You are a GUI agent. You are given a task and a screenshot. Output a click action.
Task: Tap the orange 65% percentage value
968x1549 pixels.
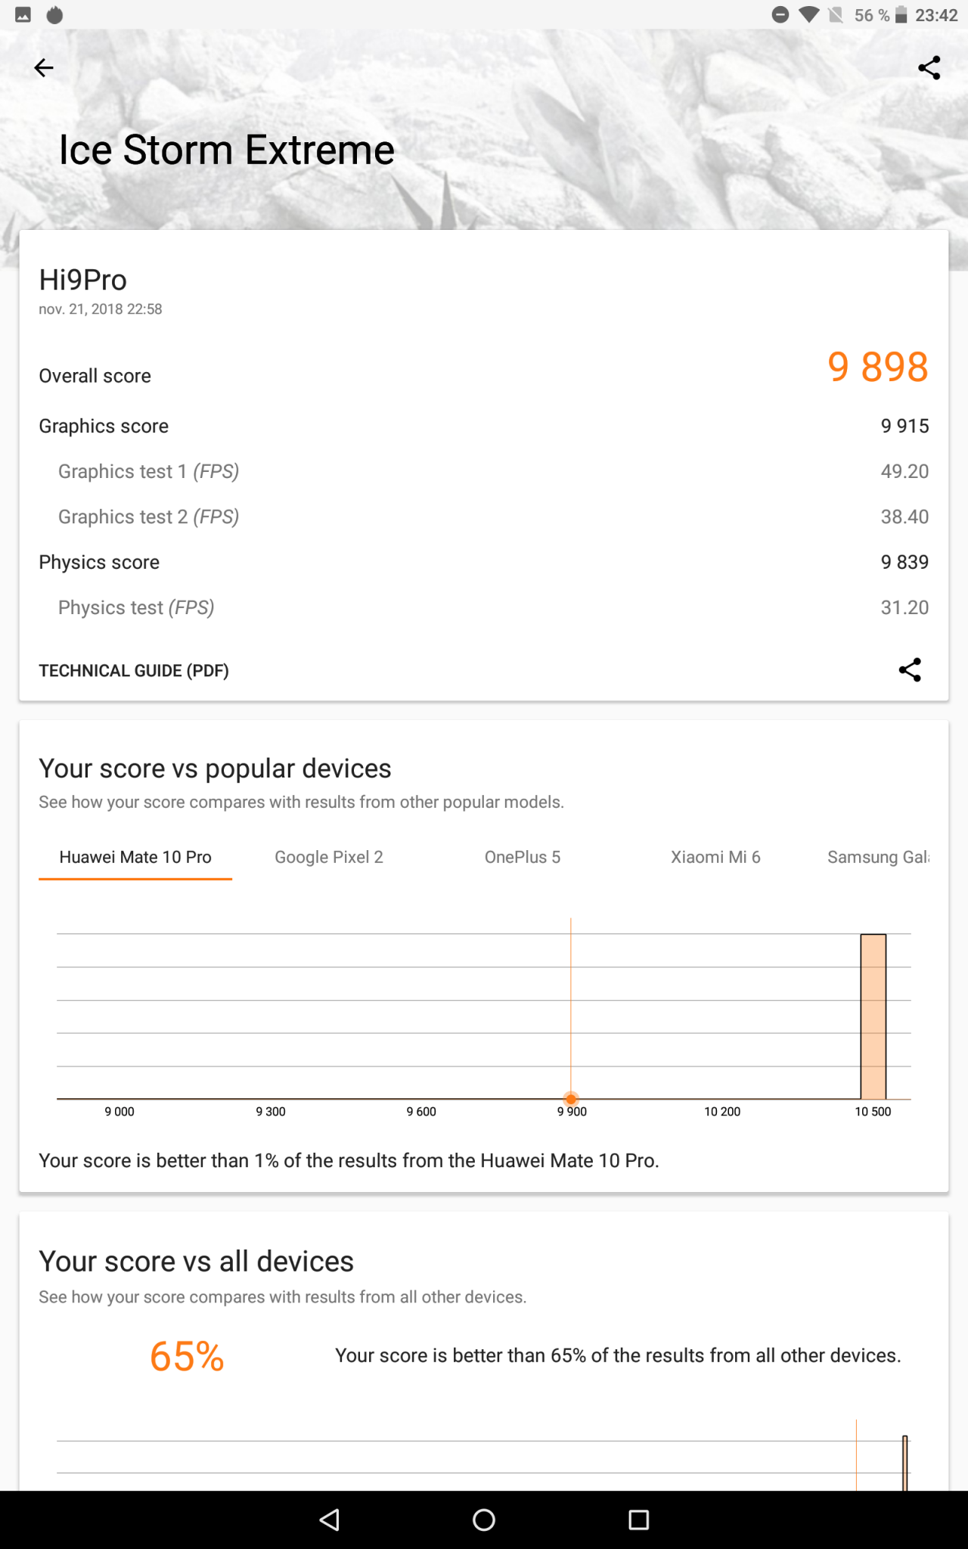[x=187, y=1356]
